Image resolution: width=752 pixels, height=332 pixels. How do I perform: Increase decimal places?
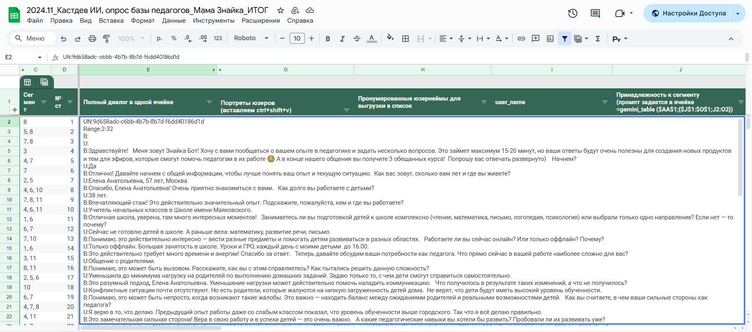tap(203, 39)
